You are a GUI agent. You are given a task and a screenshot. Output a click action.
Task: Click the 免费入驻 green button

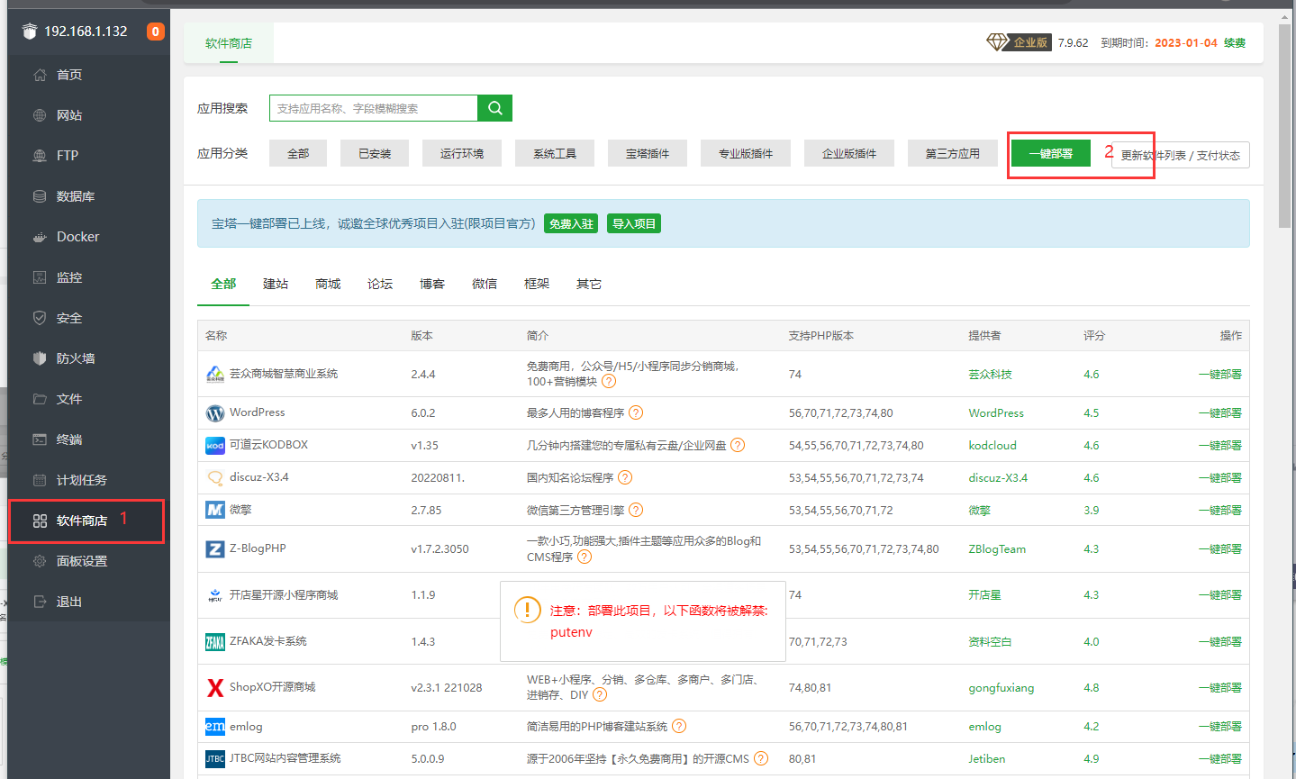coord(571,223)
